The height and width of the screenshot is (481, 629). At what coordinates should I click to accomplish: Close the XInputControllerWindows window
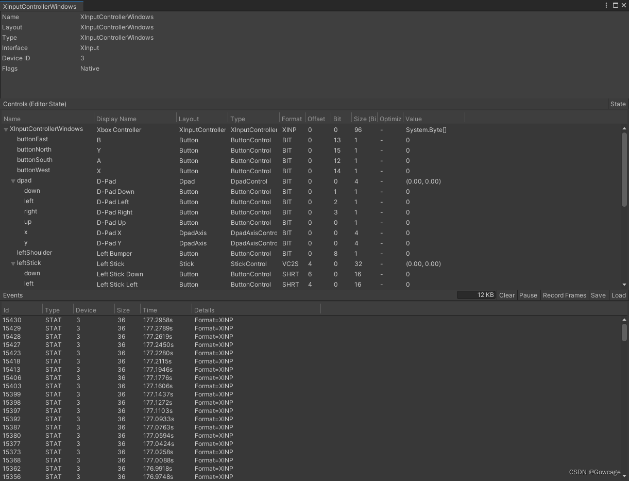623,5
